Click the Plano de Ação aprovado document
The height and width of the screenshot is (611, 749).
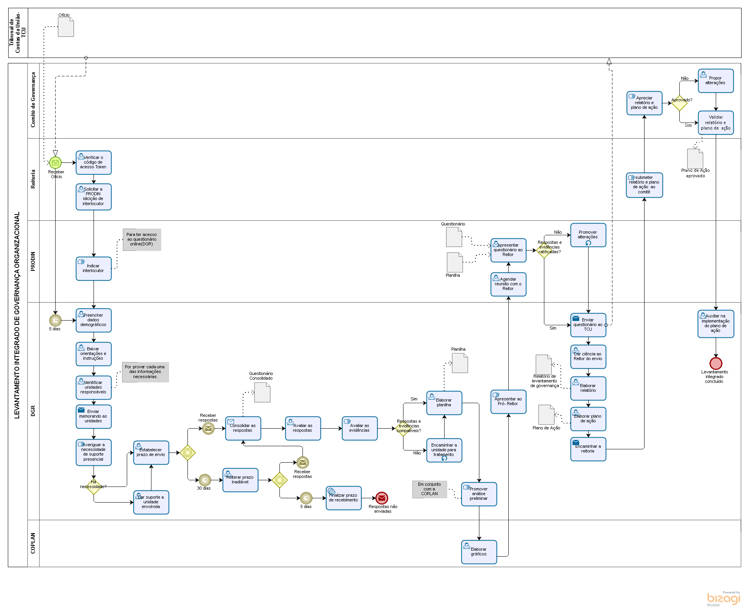click(x=695, y=159)
